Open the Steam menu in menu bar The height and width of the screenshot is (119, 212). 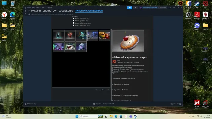(x=28, y=8)
